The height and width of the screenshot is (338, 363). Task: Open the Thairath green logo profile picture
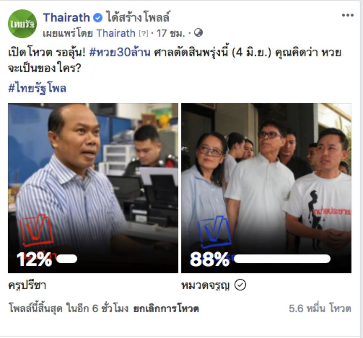click(x=23, y=24)
